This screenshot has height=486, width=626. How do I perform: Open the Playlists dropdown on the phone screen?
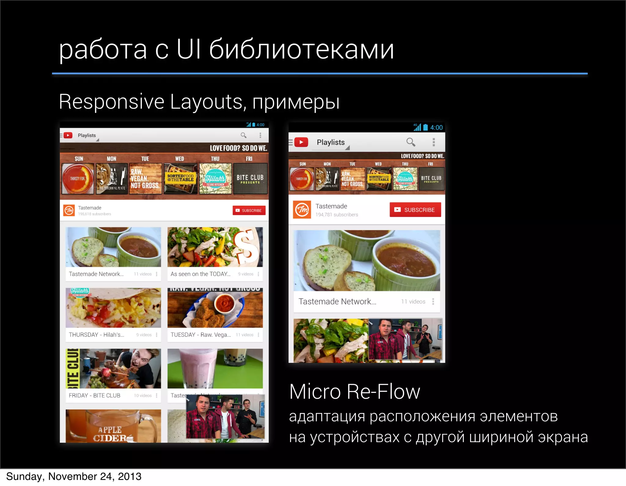[331, 142]
